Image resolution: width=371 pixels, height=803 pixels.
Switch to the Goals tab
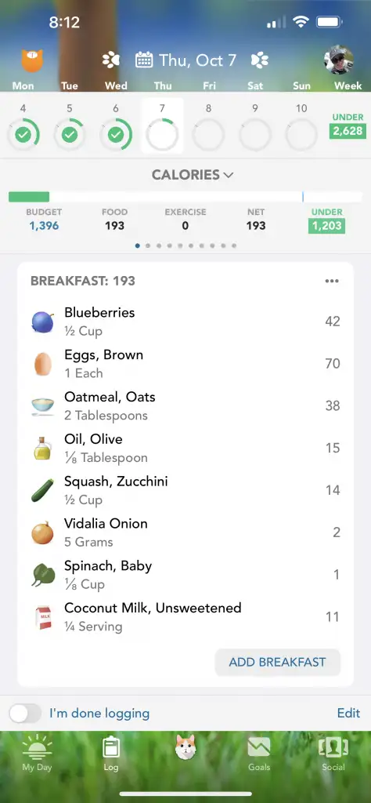259,753
